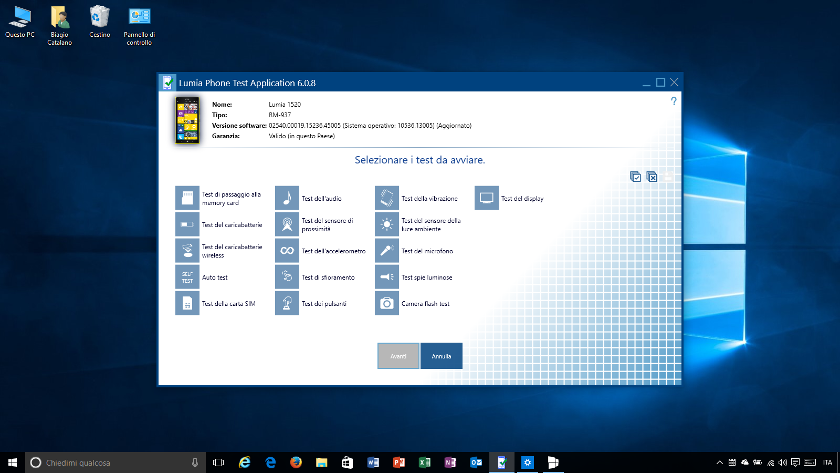
Task: Click the ITA language indicator
Action: point(827,462)
